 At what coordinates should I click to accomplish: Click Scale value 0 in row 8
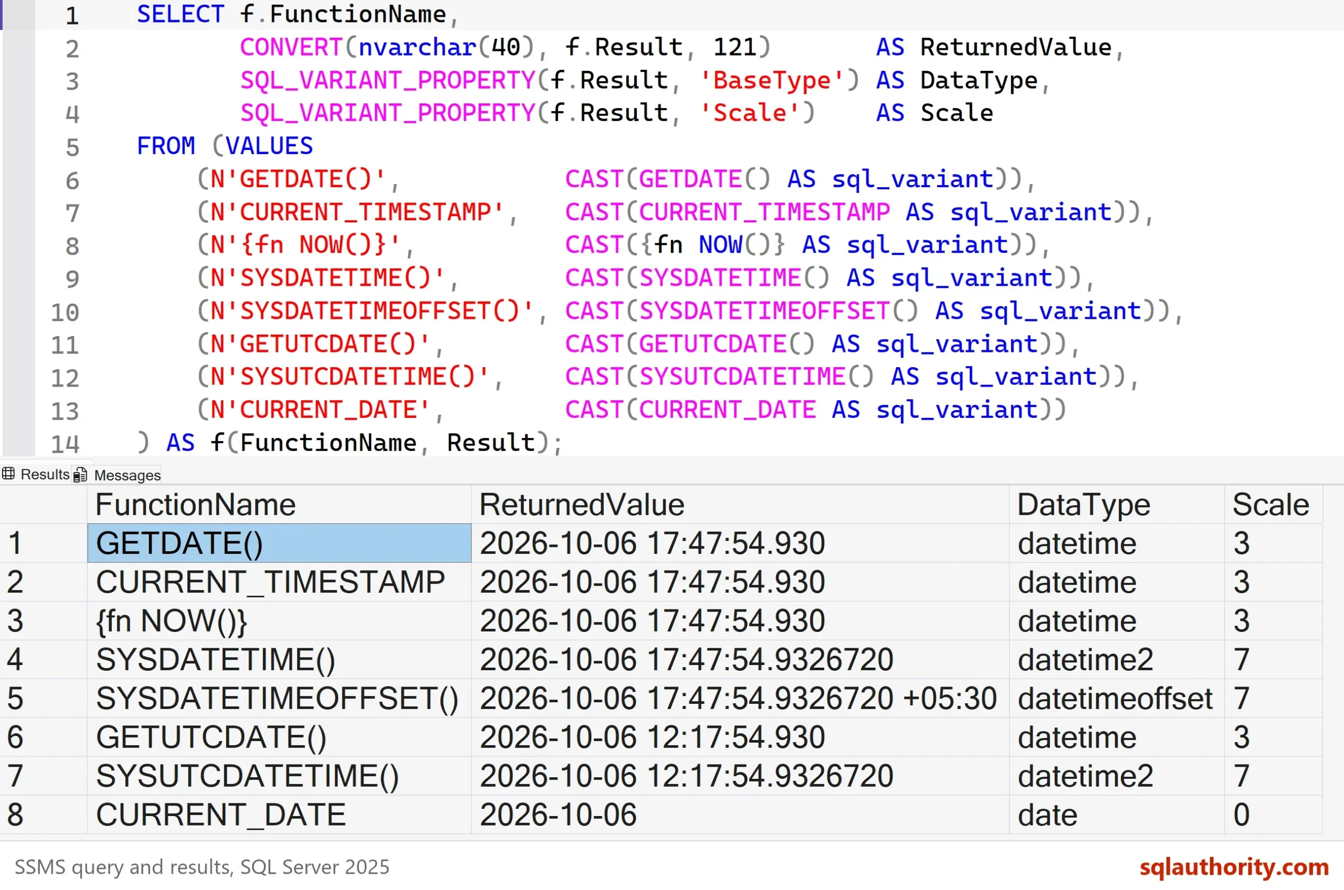tap(1273, 814)
